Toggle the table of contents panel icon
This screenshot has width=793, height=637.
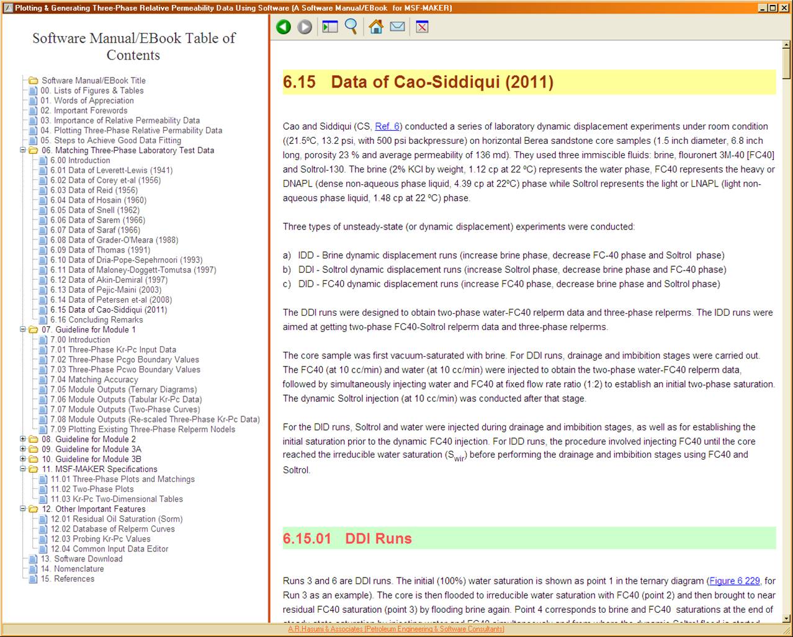click(x=329, y=27)
